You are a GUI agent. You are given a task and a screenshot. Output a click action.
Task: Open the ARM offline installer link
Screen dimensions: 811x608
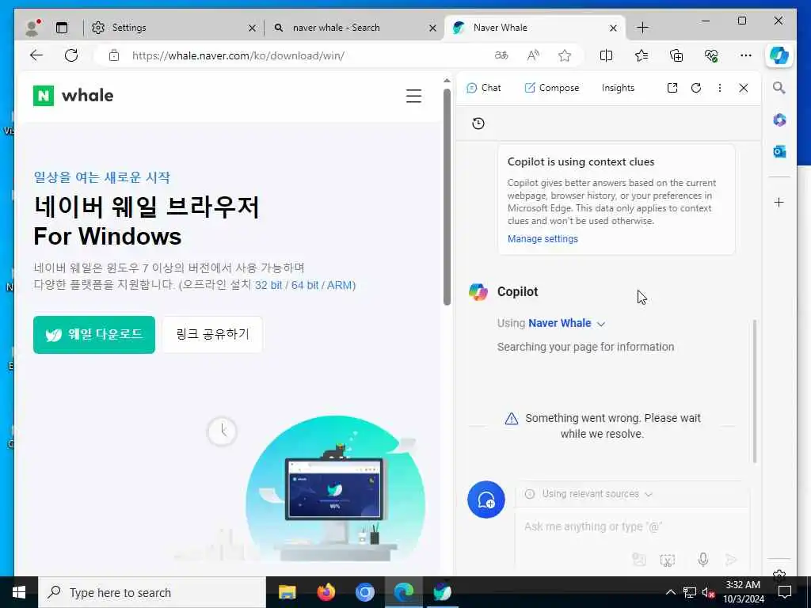point(339,285)
